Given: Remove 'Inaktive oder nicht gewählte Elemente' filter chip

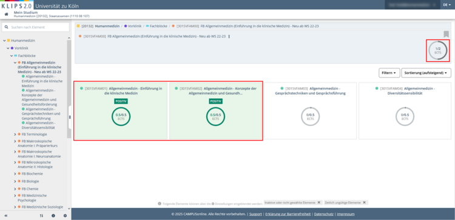Looking at the screenshot, I should click(x=318, y=202).
